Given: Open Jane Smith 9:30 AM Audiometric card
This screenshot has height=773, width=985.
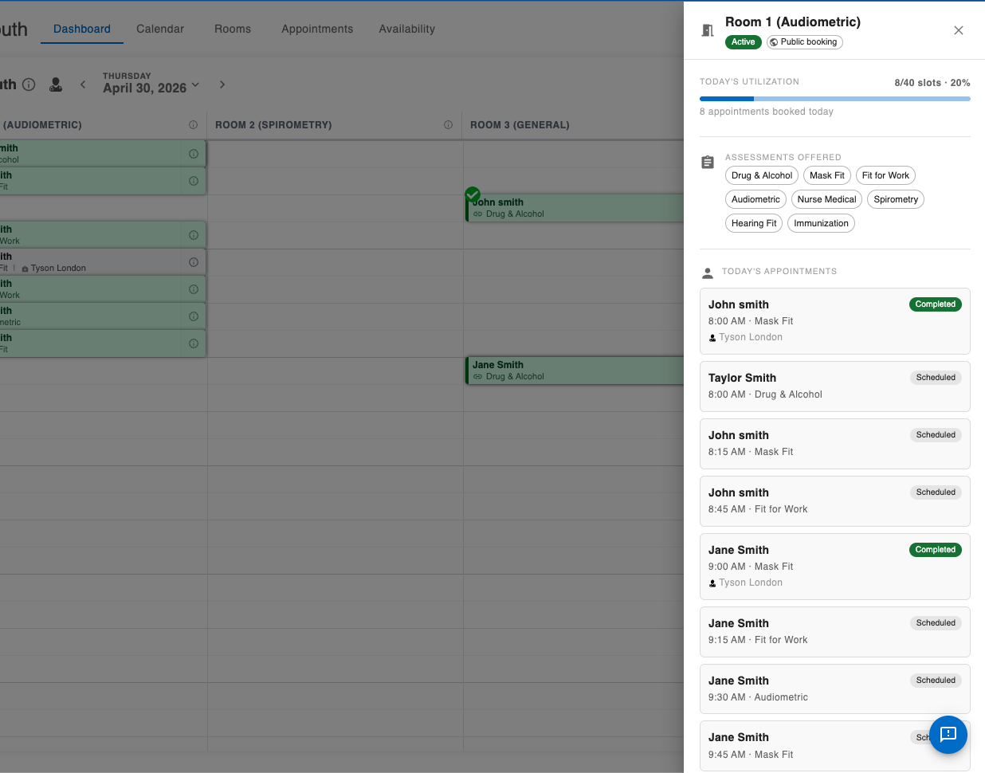Looking at the screenshot, I should point(835,689).
